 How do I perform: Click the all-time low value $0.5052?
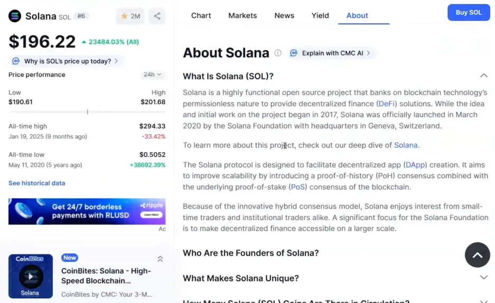pos(152,154)
